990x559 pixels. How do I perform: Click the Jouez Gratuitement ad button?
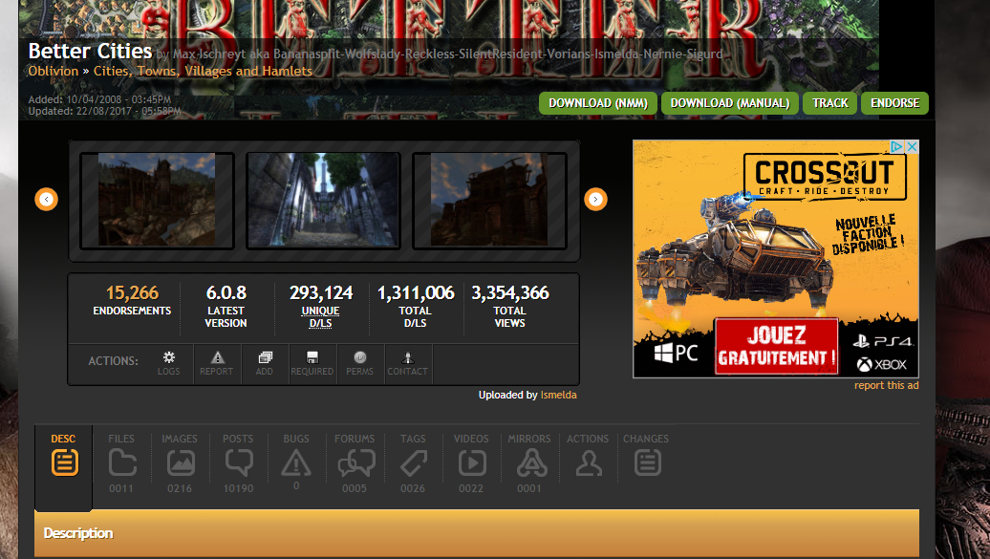point(777,346)
